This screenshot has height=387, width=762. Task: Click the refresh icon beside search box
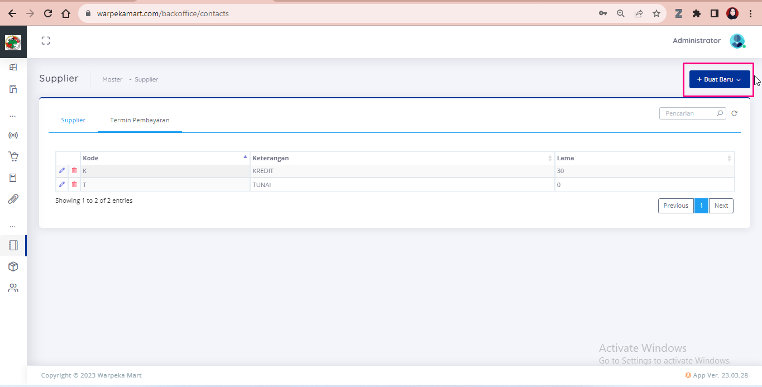[735, 113]
